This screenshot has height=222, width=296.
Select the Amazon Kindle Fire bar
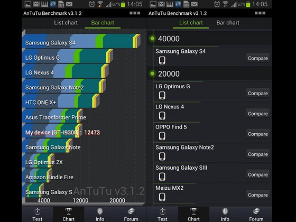click(x=37, y=175)
